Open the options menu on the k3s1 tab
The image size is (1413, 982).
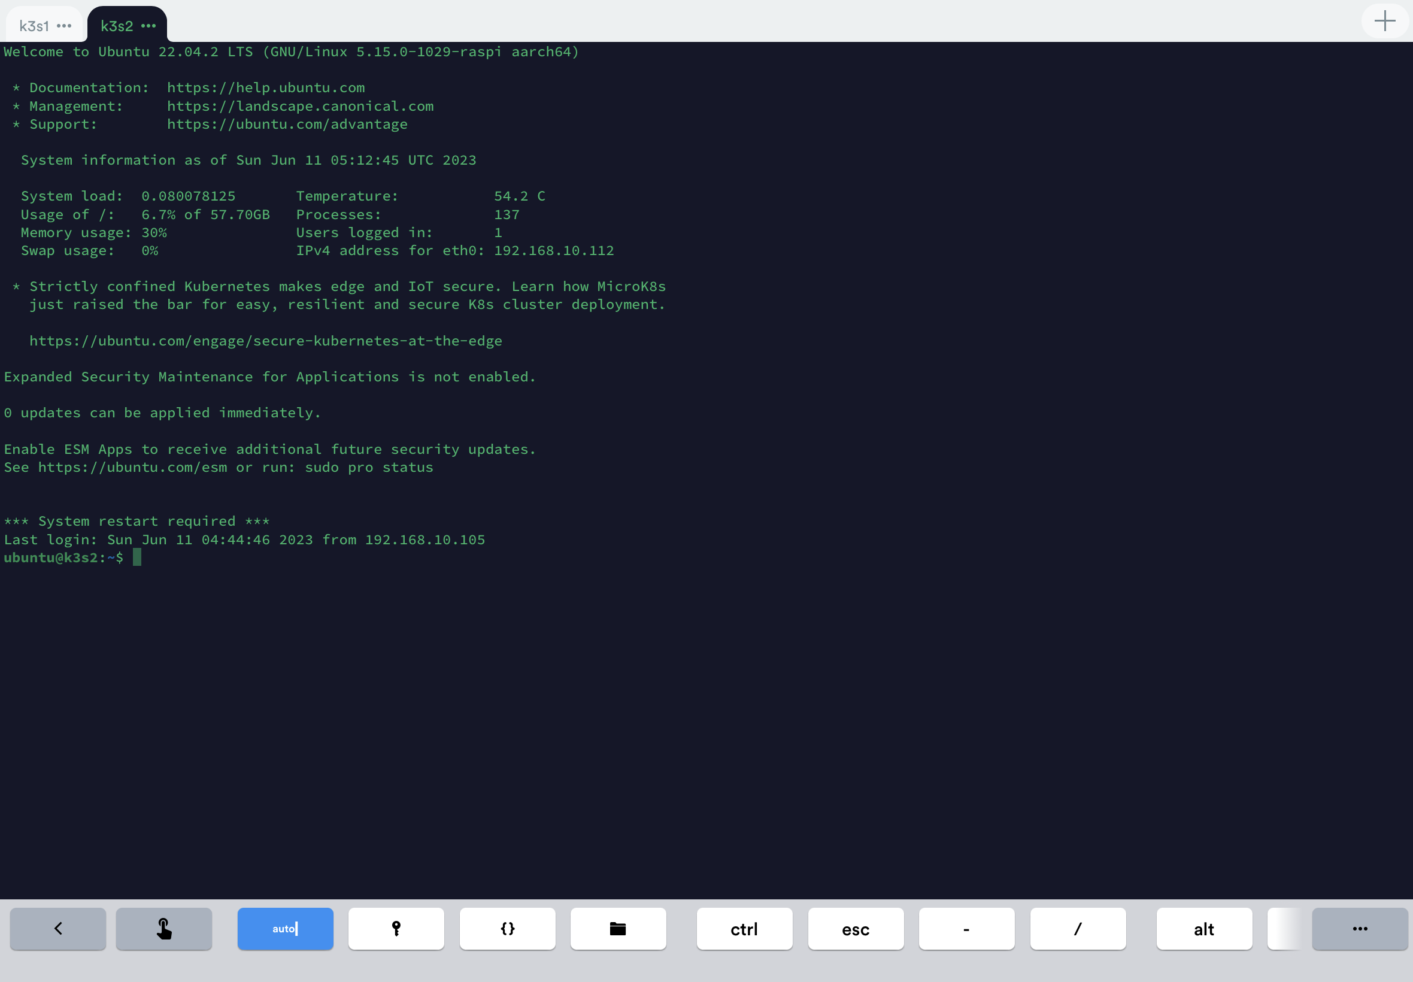tap(64, 26)
